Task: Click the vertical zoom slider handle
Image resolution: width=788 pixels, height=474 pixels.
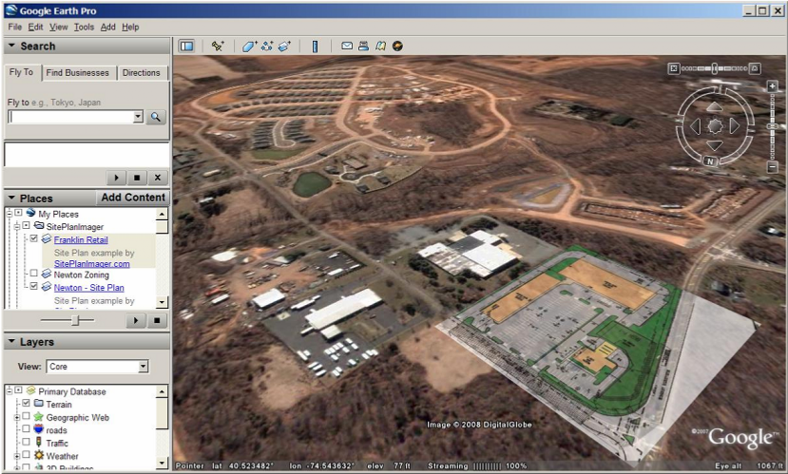Action: [773, 126]
